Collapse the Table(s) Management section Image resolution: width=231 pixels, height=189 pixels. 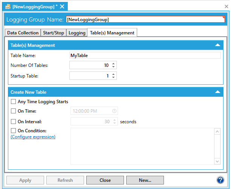217,45
